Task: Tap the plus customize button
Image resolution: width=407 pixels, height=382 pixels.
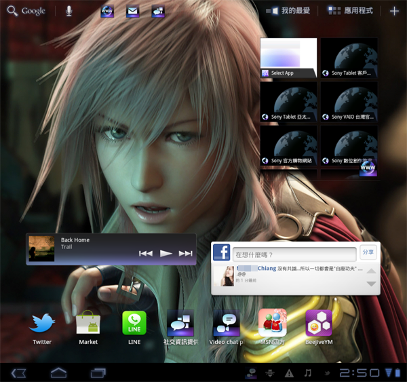Action: (x=394, y=11)
